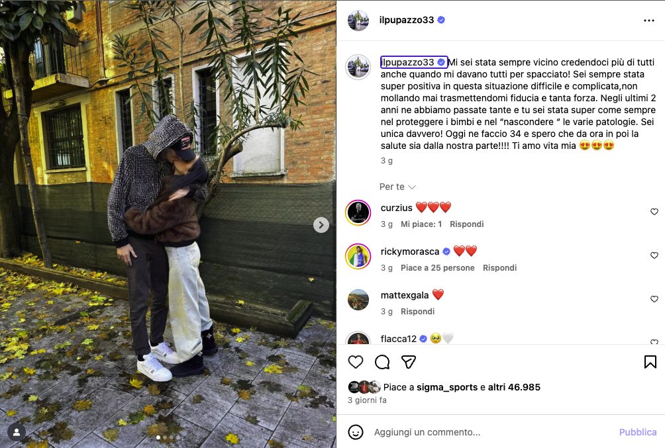Open the three-dot more options menu
This screenshot has width=665, height=448.
coord(649,21)
